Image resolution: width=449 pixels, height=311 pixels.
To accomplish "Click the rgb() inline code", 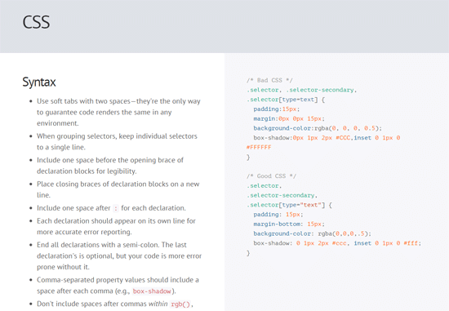I will coord(180,304).
